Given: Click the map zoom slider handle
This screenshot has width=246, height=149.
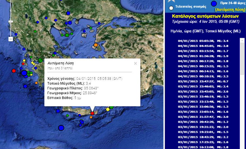Looking at the screenshot, I should (x=10, y=22).
